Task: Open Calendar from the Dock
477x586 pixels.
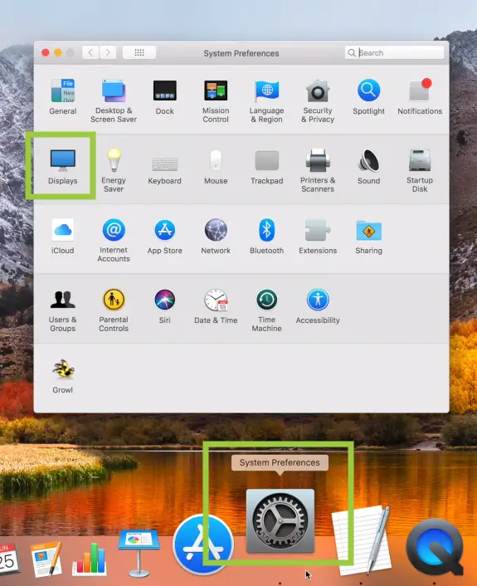Action: tap(8, 559)
